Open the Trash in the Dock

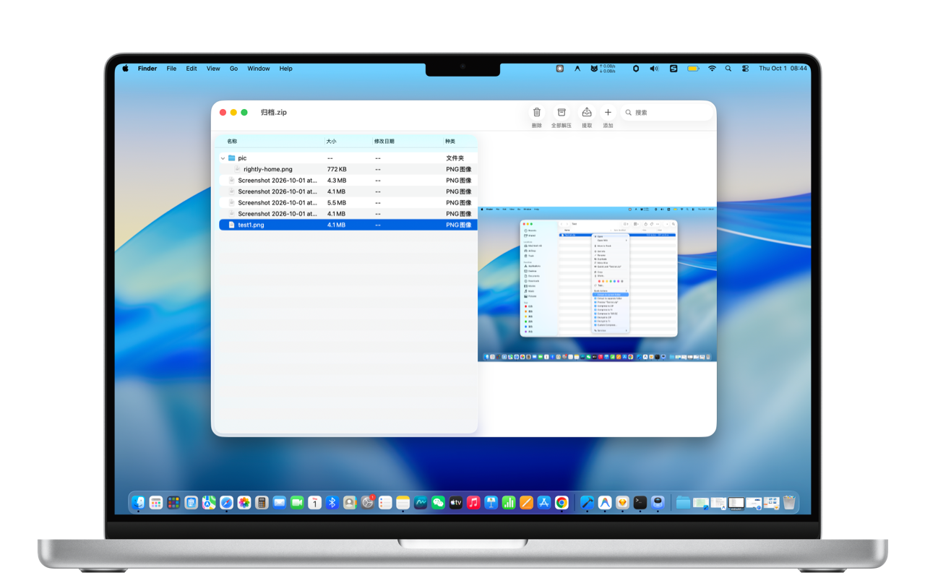pyautogui.click(x=789, y=503)
